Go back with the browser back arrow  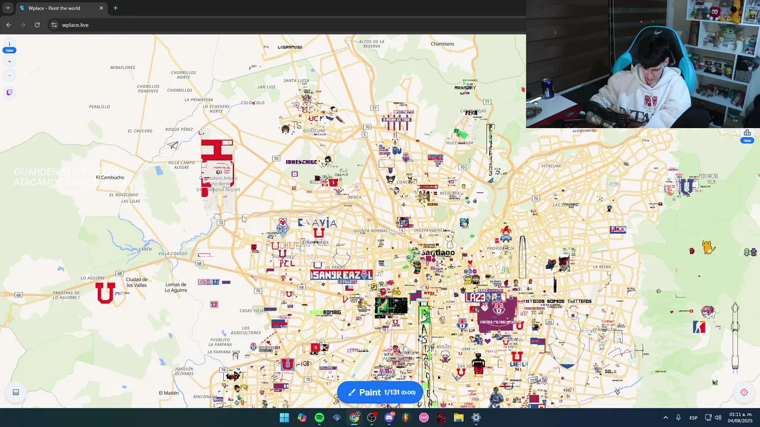click(x=8, y=25)
